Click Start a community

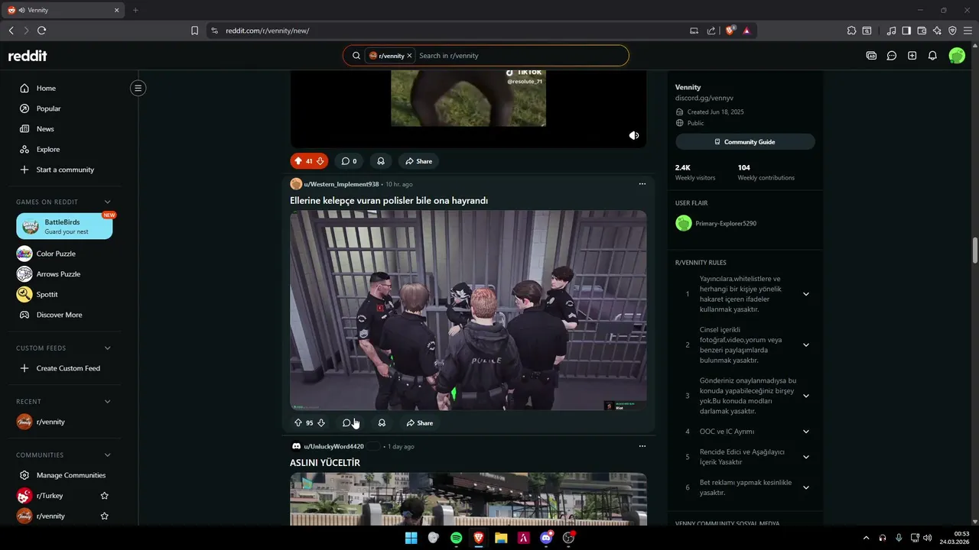click(64, 170)
